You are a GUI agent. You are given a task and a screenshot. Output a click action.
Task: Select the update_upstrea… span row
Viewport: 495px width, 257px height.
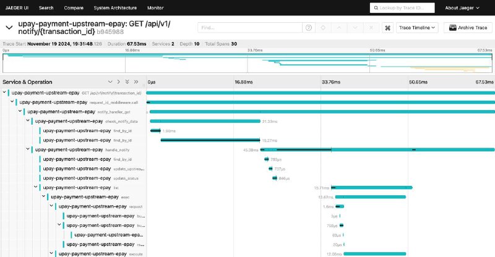93,169
